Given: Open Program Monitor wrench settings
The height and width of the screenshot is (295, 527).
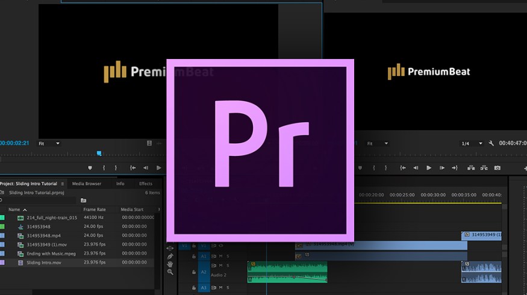Looking at the screenshot, I should [x=491, y=143].
